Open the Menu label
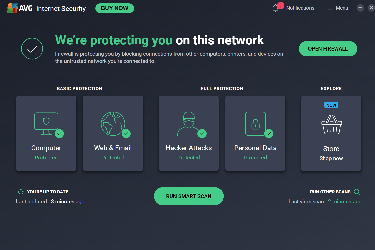 (x=342, y=8)
